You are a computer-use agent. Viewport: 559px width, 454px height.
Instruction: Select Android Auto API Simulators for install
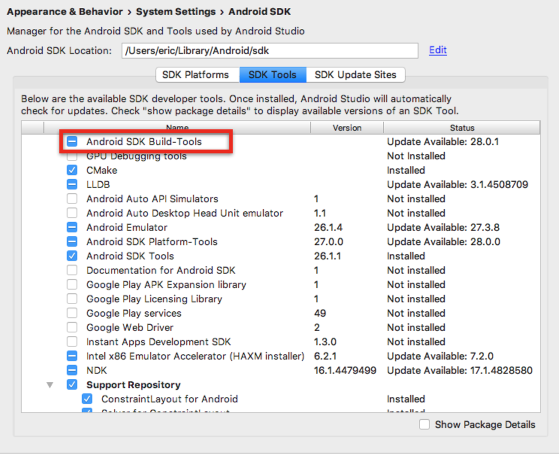click(x=71, y=198)
